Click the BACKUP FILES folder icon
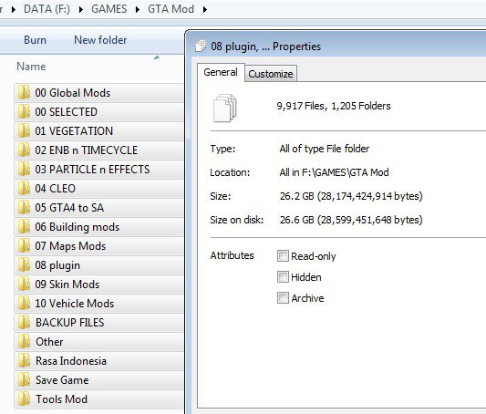486x414 pixels. tap(24, 323)
